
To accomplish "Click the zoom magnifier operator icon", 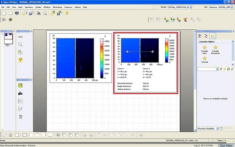I will point(20,45).
